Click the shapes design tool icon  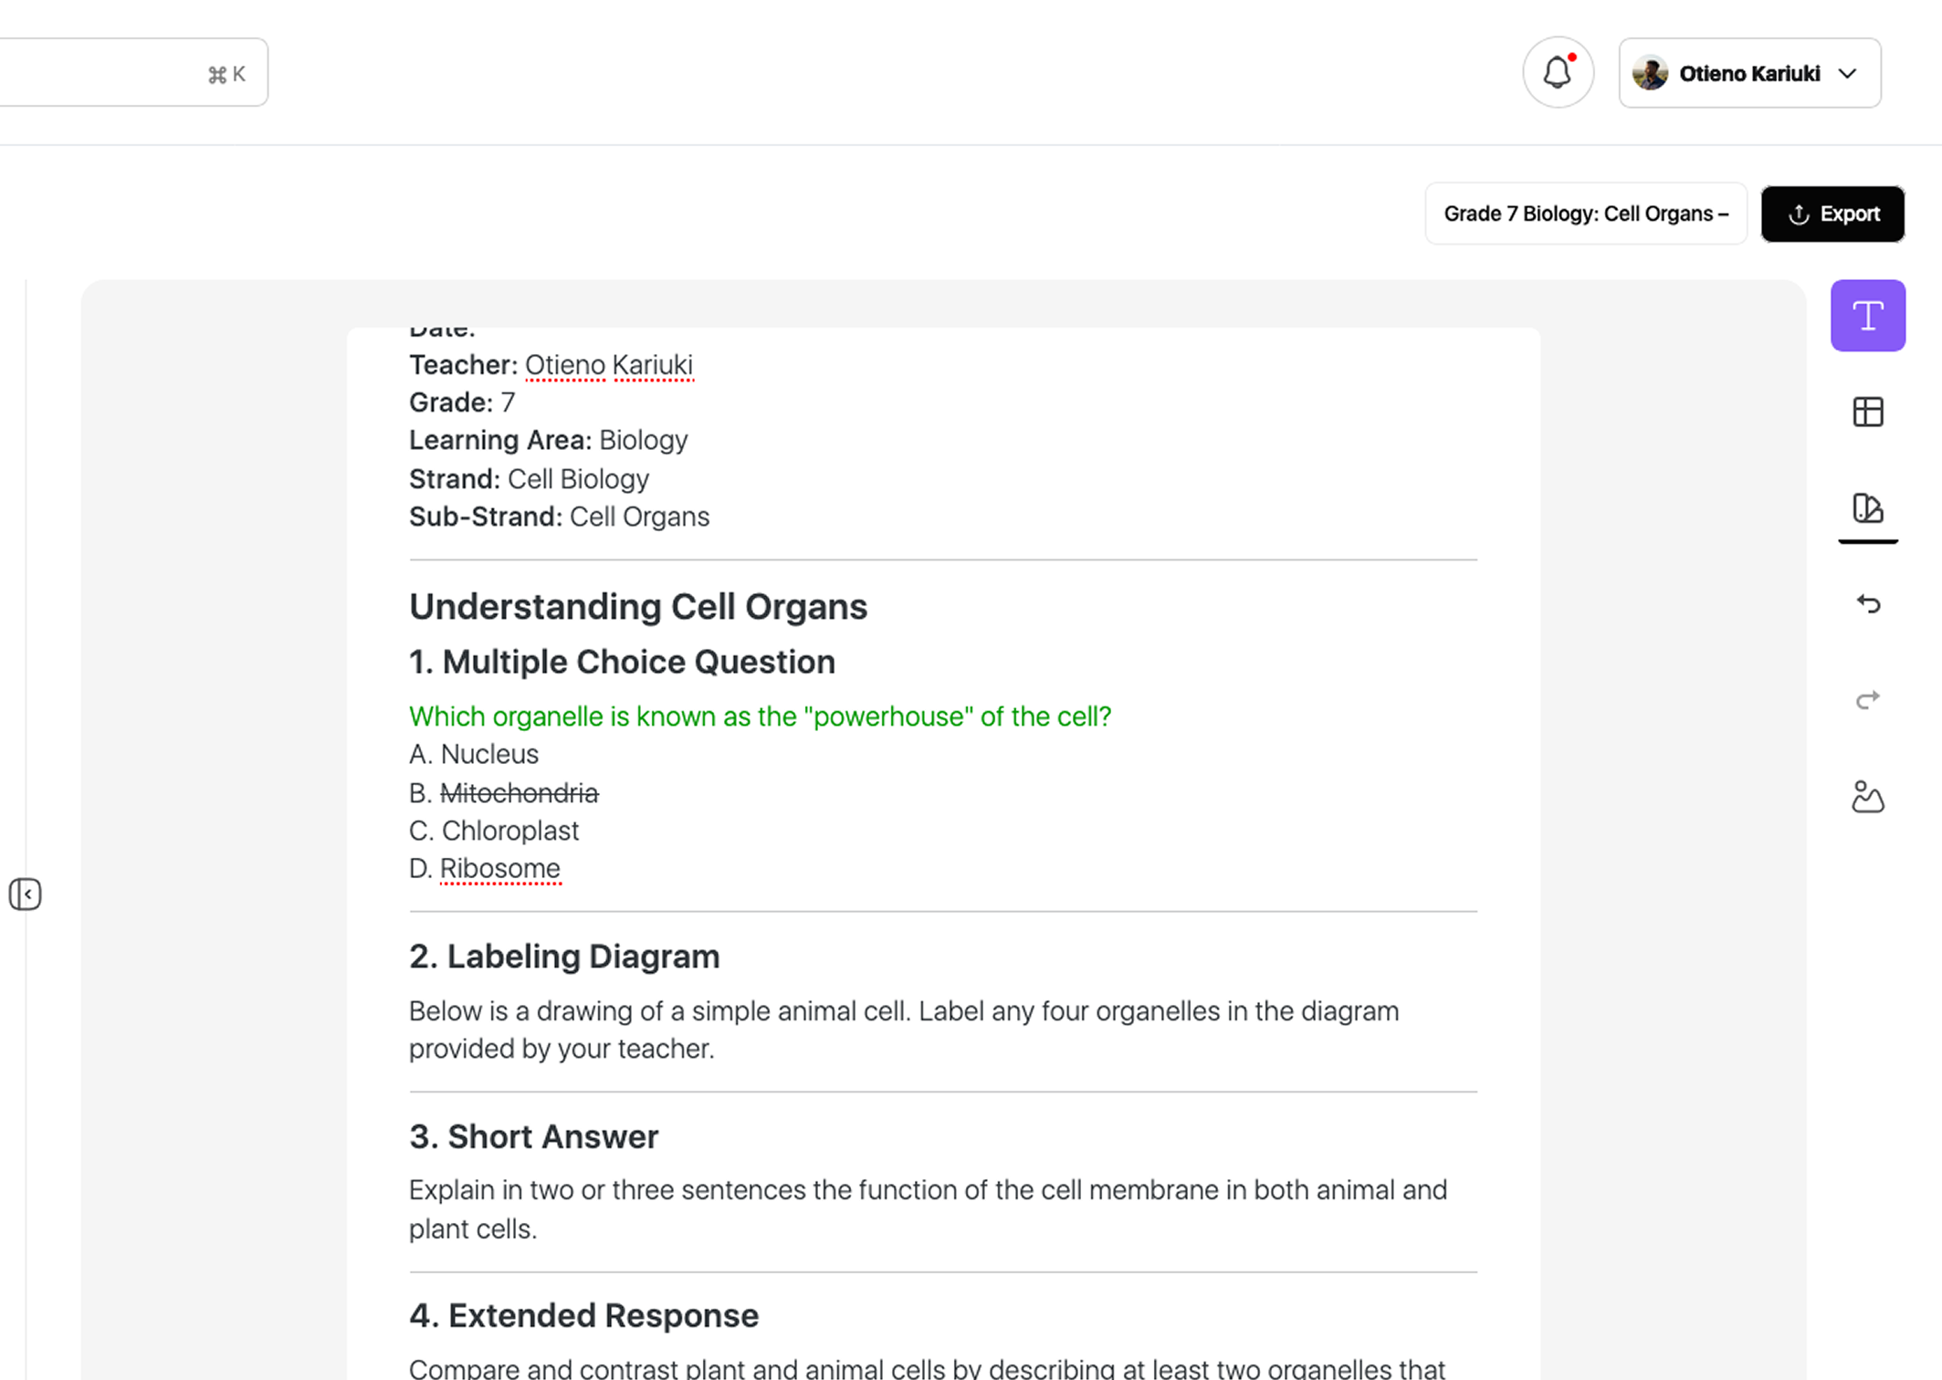tap(1867, 508)
